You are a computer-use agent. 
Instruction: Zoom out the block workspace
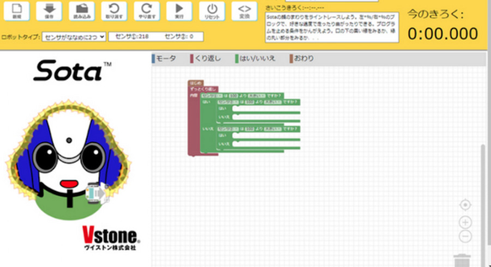pos(465,236)
